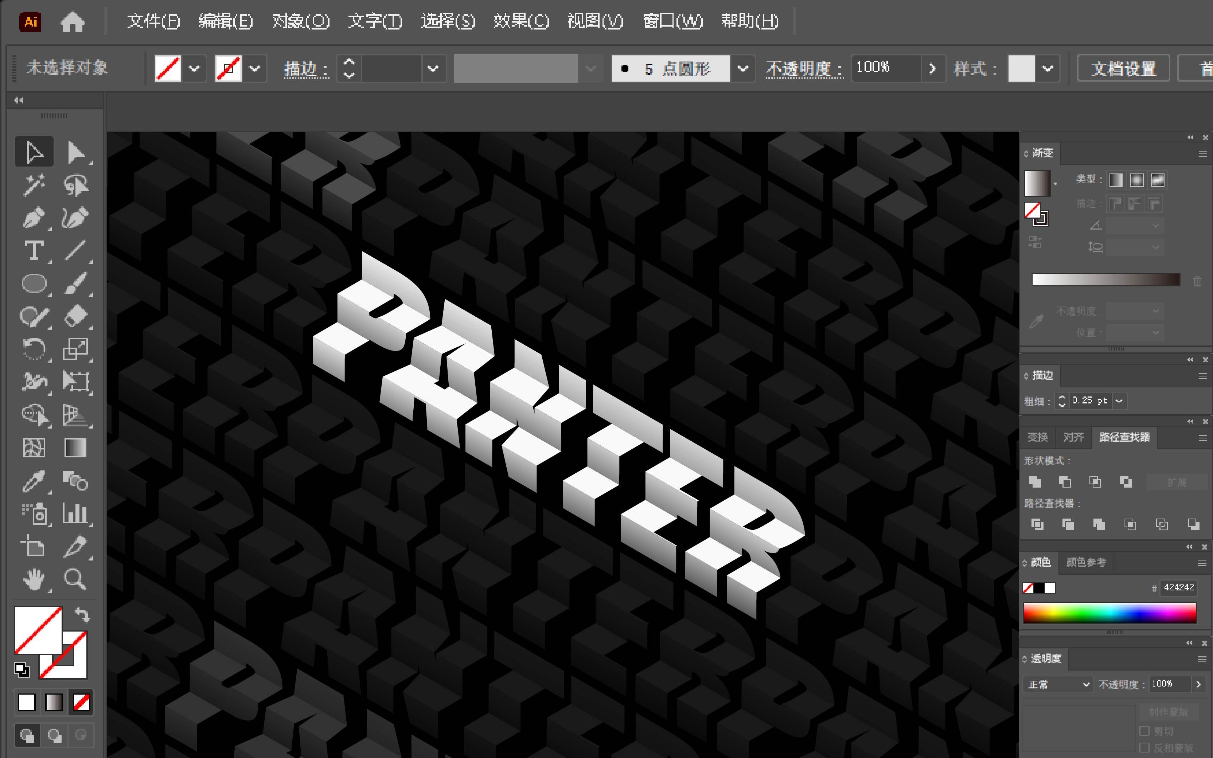Image resolution: width=1213 pixels, height=758 pixels.
Task: Choose the Lasso tool
Action: point(76,185)
